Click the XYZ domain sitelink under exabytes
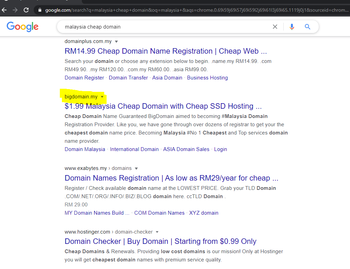Viewport: 350px width, 269px height. pos(204,213)
